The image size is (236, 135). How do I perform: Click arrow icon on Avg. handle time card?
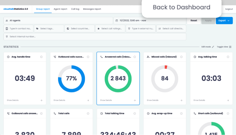[41, 100]
